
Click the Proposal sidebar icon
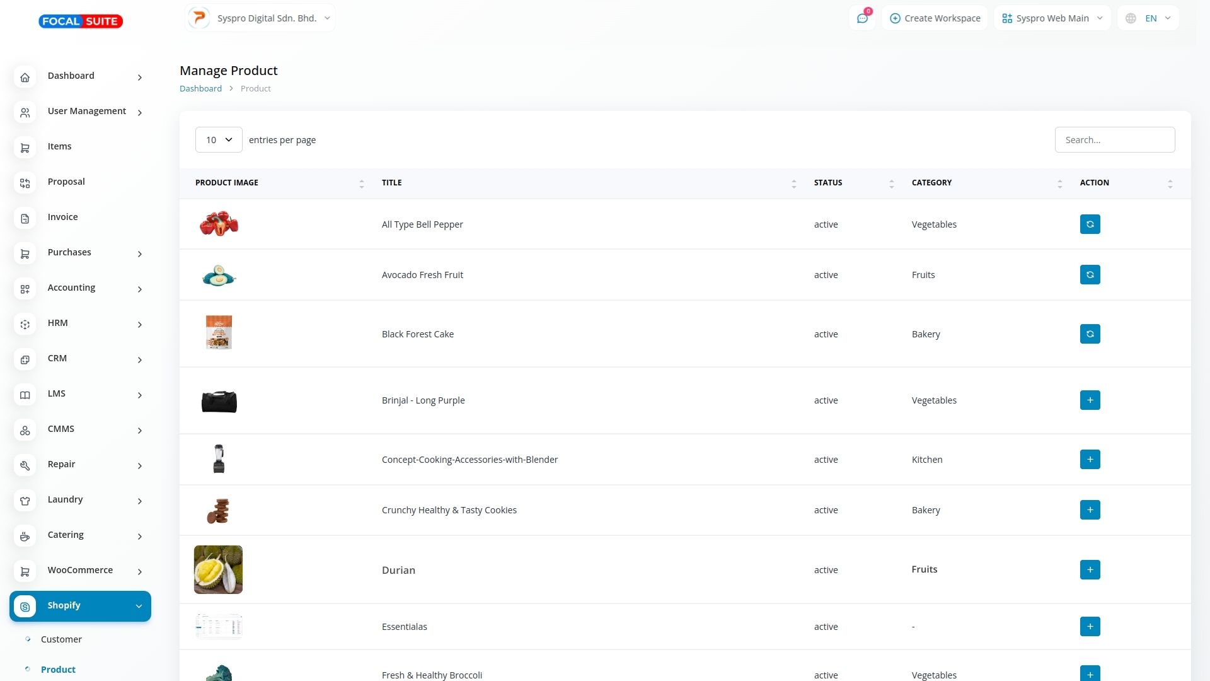25,183
